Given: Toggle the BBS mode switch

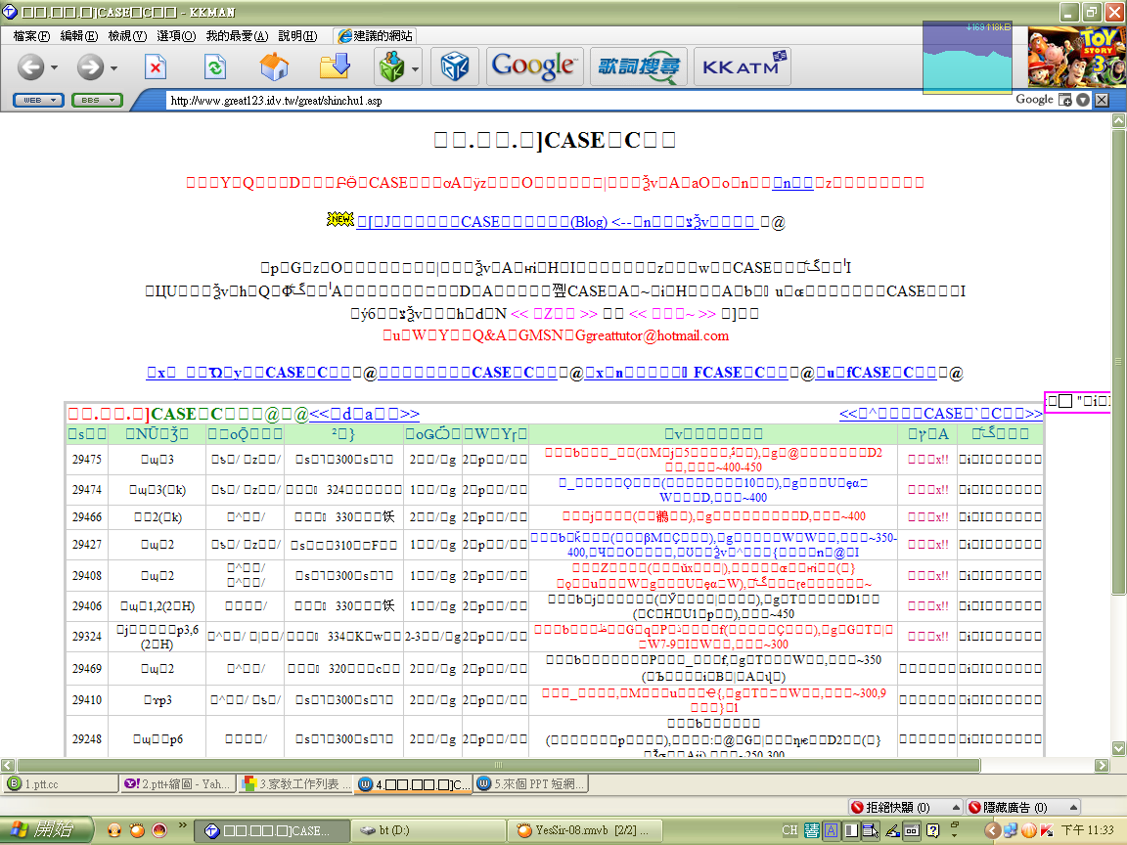Looking at the screenshot, I should pos(96,100).
